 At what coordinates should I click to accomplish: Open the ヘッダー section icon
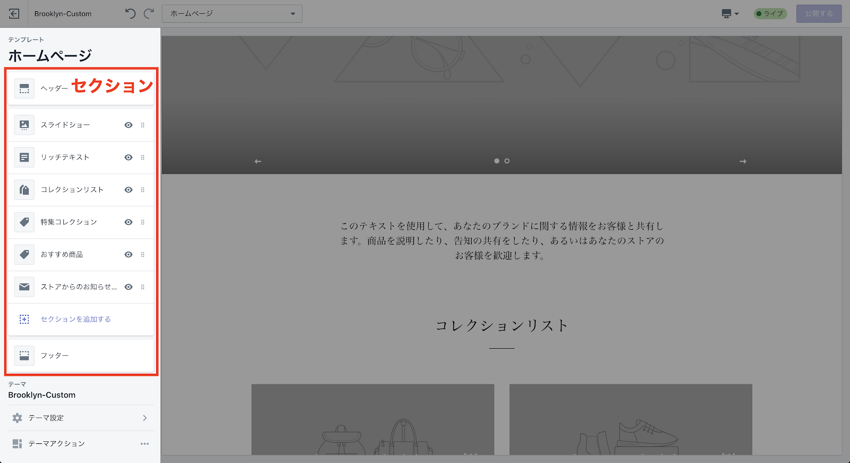(24, 88)
